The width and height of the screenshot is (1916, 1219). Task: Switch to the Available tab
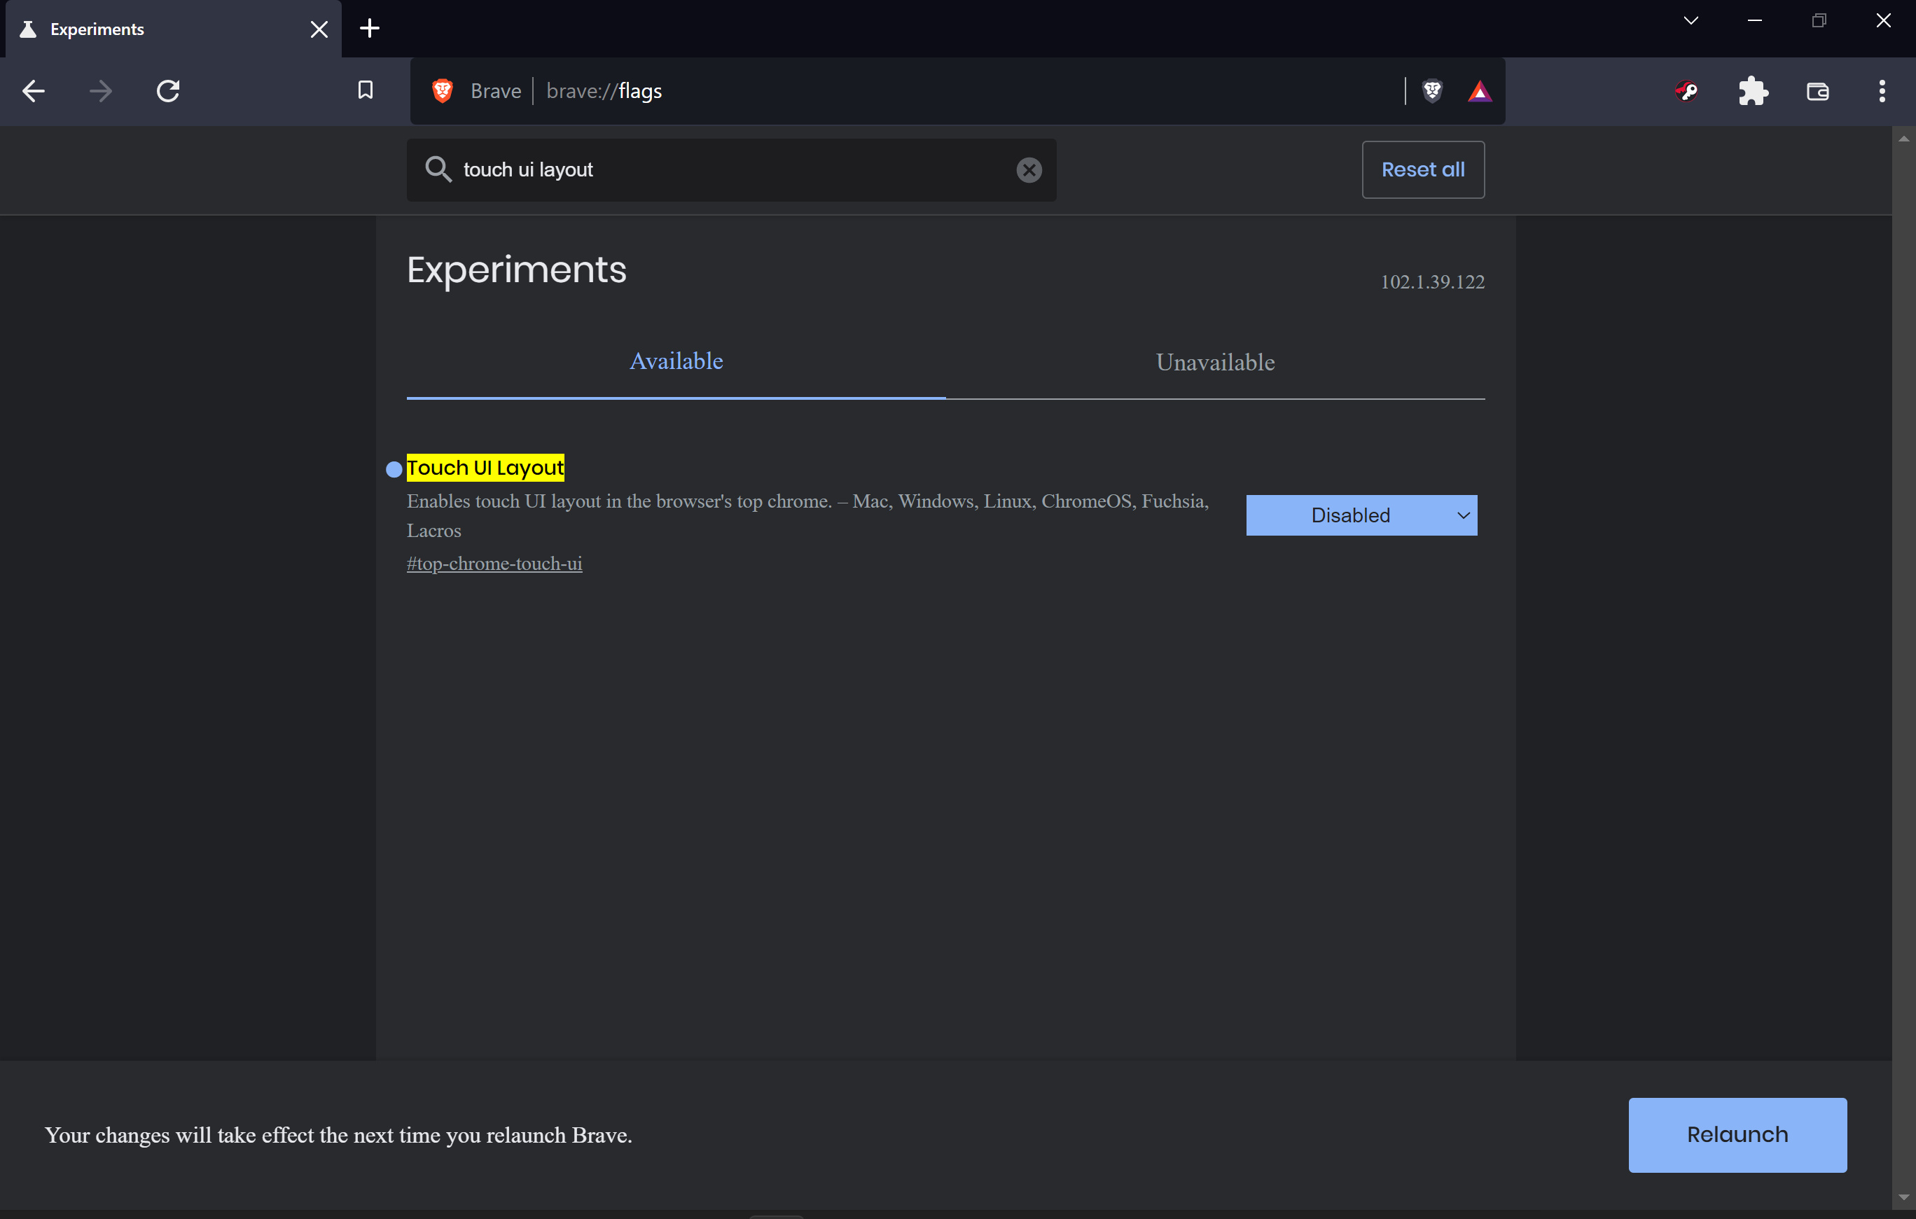click(676, 362)
